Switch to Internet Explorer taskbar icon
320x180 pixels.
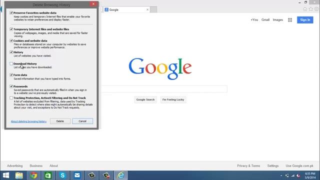[x=120, y=175]
